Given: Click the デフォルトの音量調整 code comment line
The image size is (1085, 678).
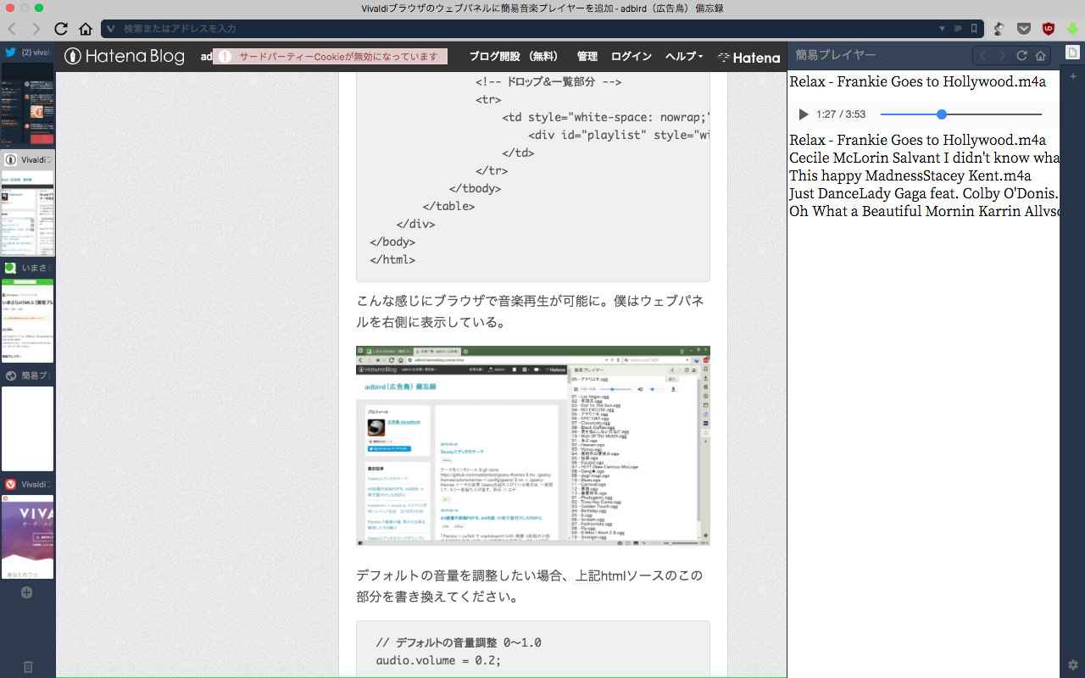Looking at the screenshot, I should [459, 642].
